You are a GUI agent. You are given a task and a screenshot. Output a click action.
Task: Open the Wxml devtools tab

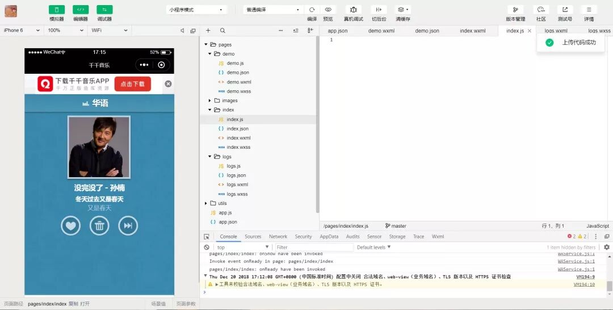click(438, 237)
